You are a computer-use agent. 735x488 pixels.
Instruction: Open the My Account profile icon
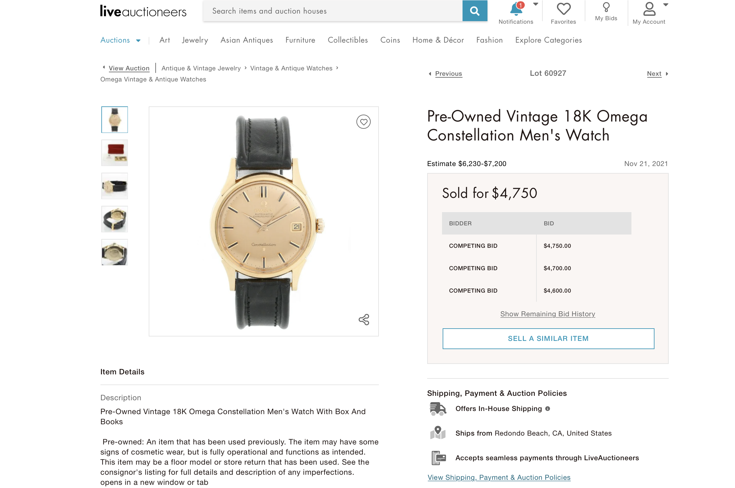pyautogui.click(x=649, y=9)
